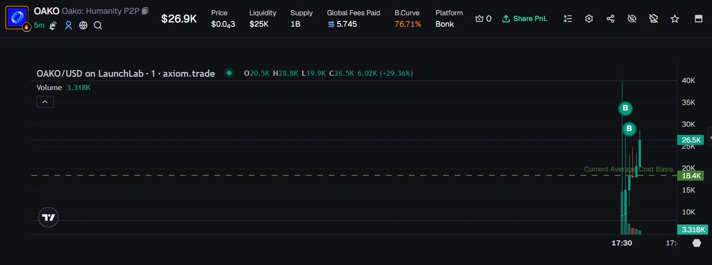Click the hexagon chart settings icon bottom right

[x=697, y=244]
